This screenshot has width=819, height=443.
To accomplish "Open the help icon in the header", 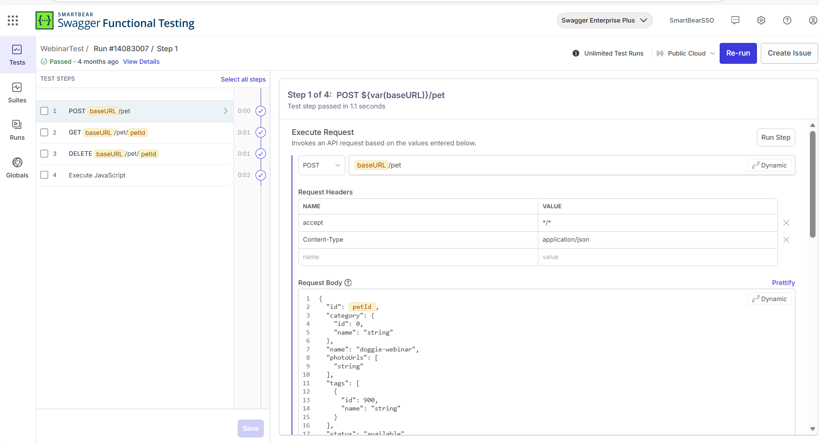I will (x=787, y=20).
